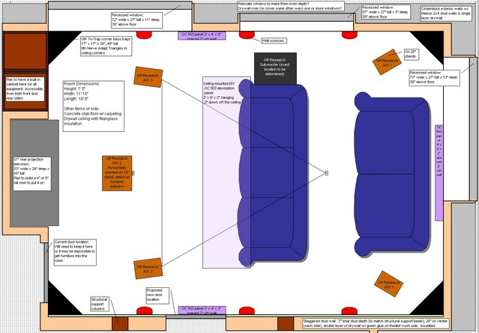Select the red sconce beside the 'Wall sconces' label

point(247,35)
